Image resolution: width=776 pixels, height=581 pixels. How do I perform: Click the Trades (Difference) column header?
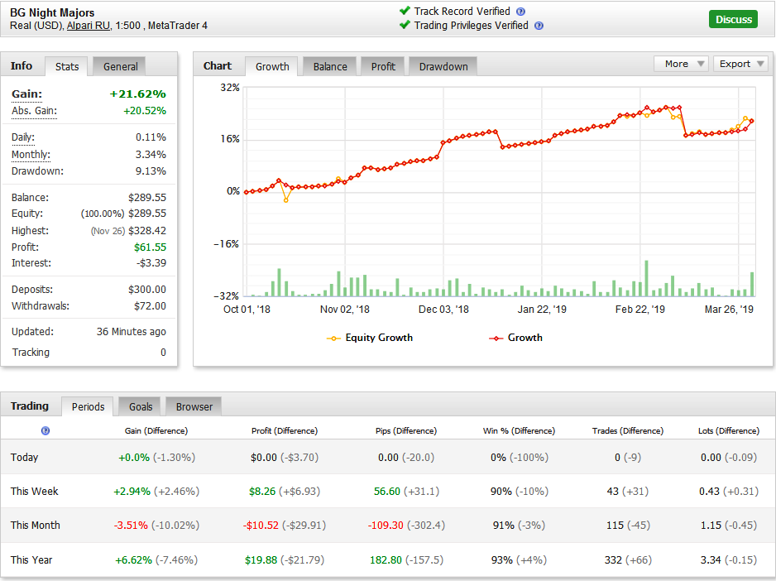tap(628, 431)
